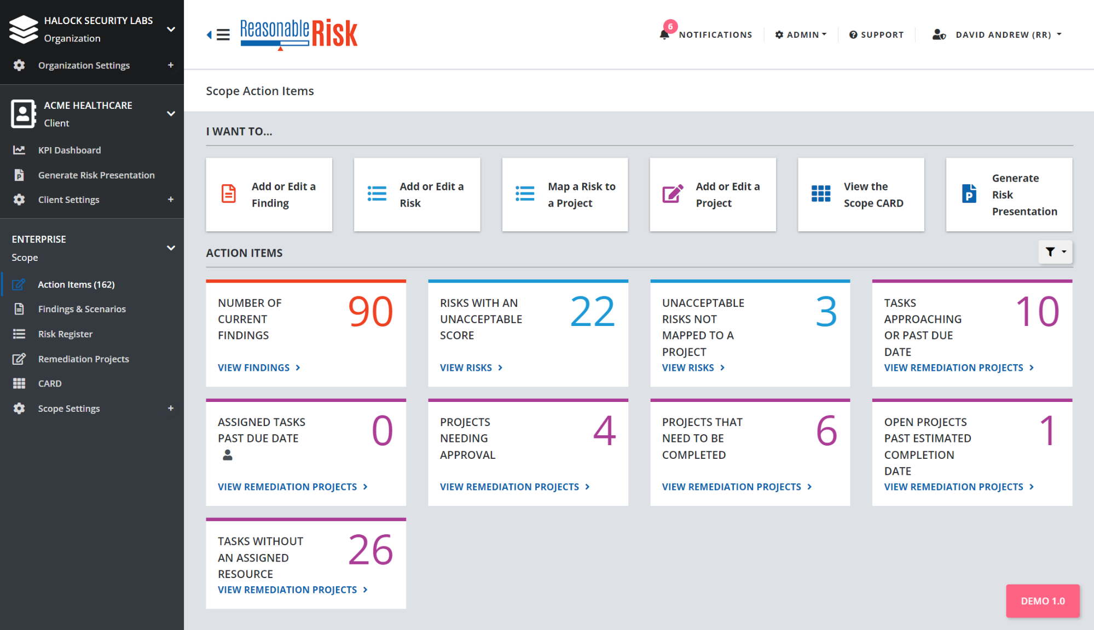Click the DEMO 1.0 button
Screen dimensions: 1094x630
[x=1043, y=601]
